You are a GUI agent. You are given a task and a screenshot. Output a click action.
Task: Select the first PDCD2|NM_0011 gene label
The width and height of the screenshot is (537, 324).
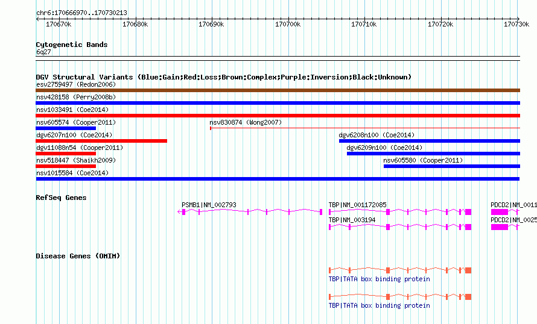click(513, 205)
